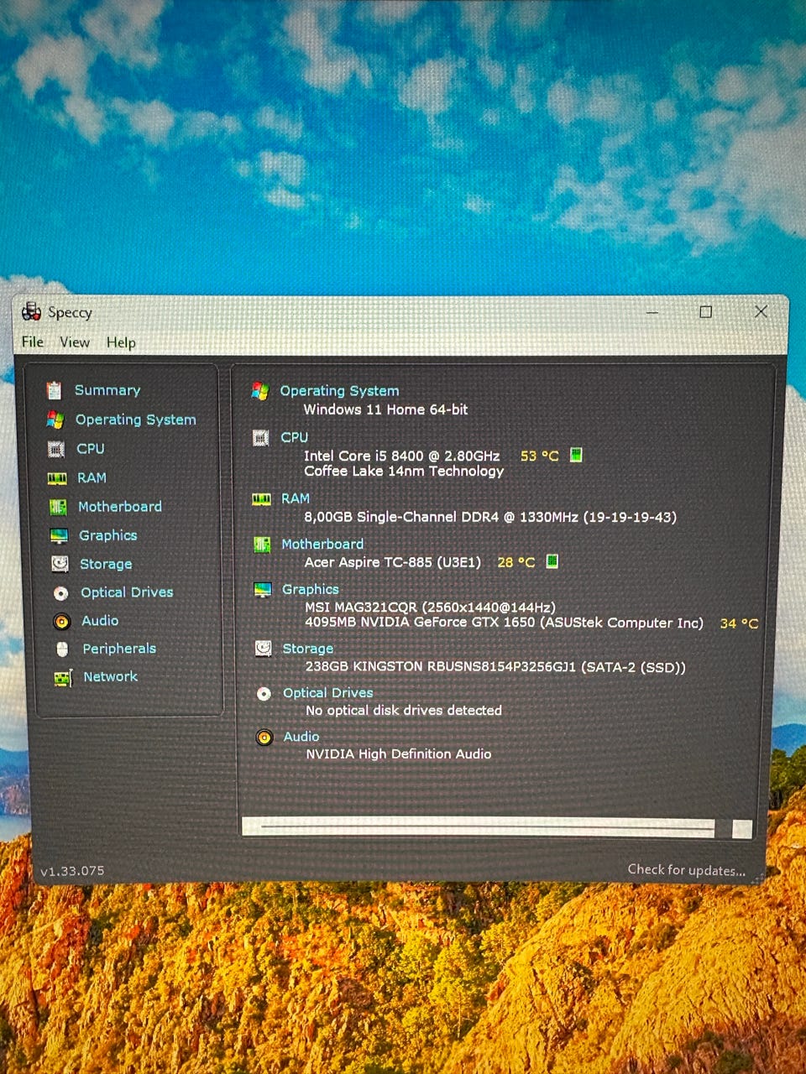Select Graphics in the sidebar list
806x1074 pixels.
click(x=108, y=535)
